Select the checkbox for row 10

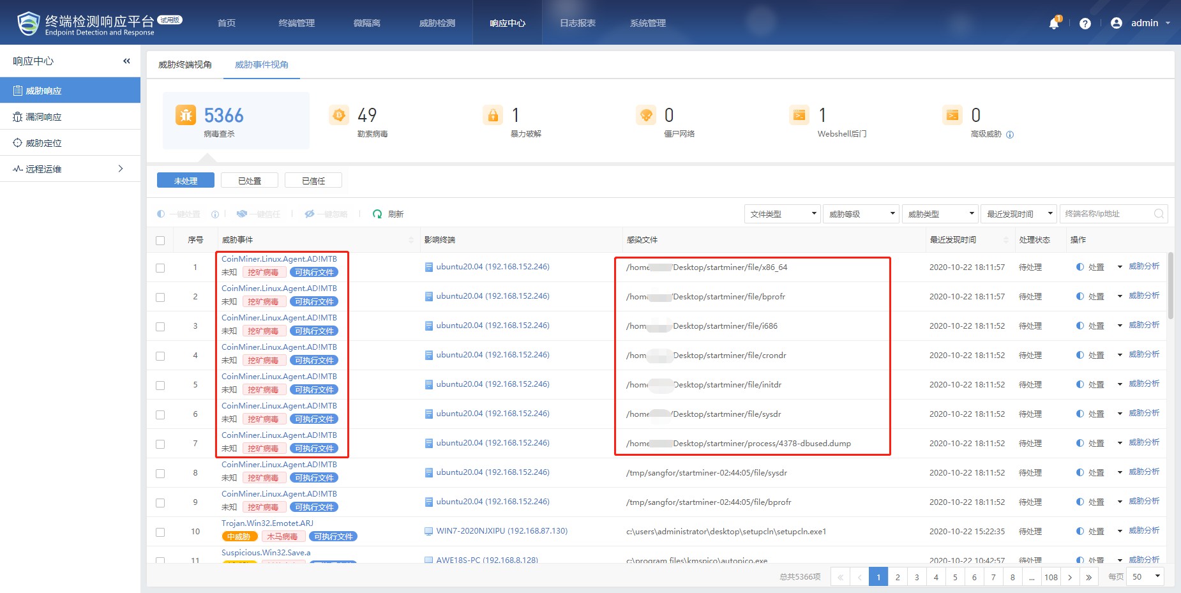[x=160, y=532]
